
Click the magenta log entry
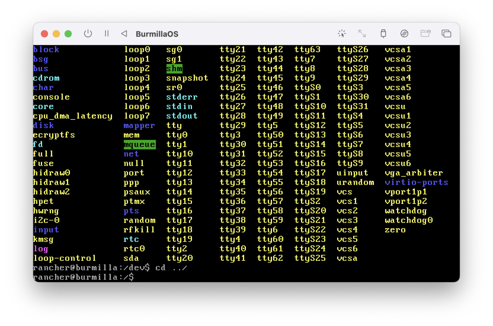pos(41,249)
